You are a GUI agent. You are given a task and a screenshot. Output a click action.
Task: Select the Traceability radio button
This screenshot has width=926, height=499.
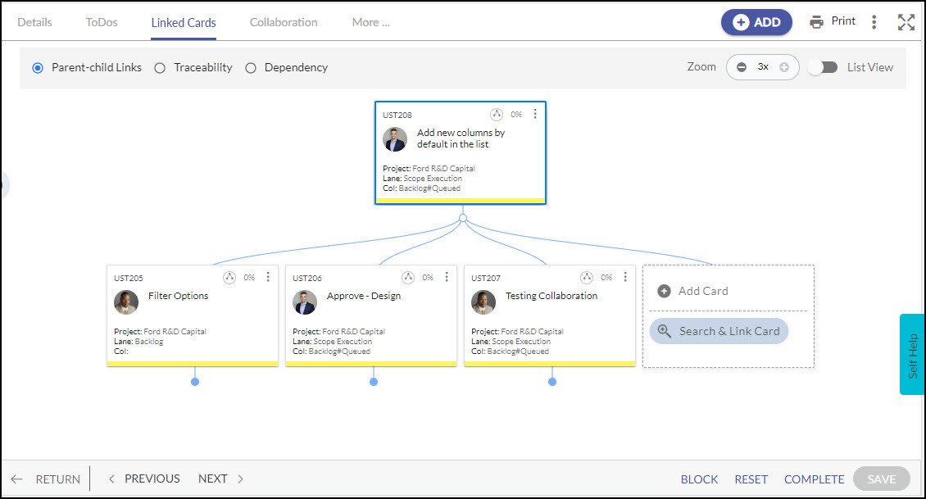pyautogui.click(x=160, y=68)
